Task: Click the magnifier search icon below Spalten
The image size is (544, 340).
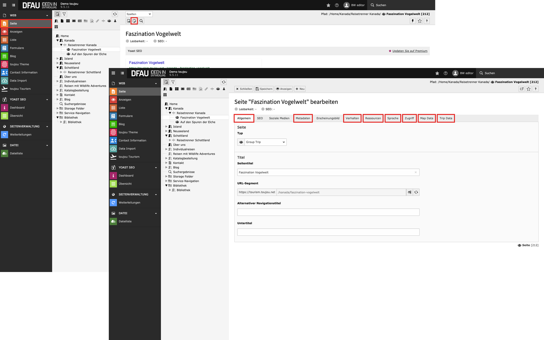Action: 141,21
